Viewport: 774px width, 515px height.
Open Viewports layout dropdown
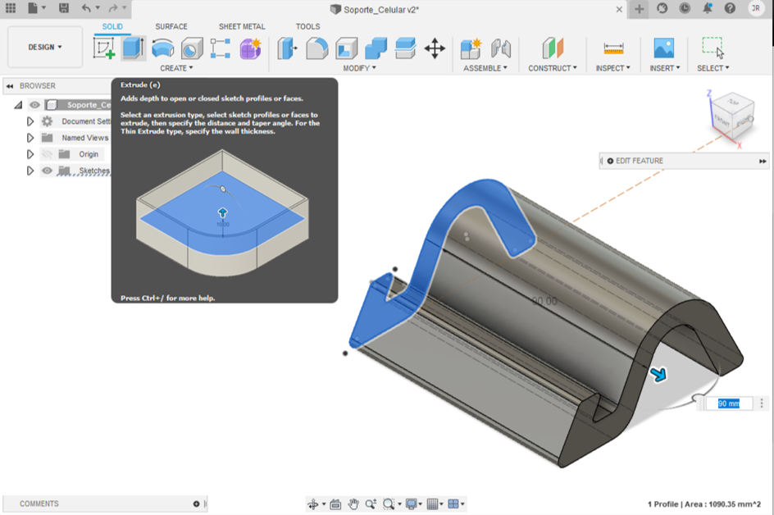(456, 504)
